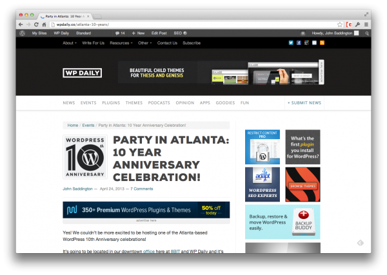This screenshot has height=275, width=387.
Task: Click the browser forward arrow
Action: pyautogui.click(x=28, y=24)
